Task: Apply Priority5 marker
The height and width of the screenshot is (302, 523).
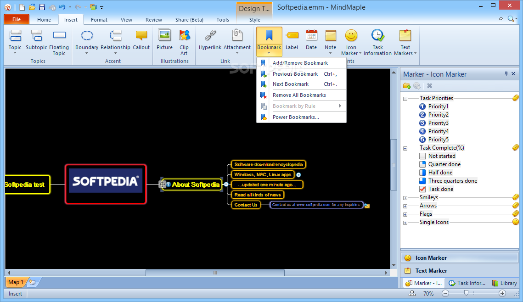Action: [x=434, y=140]
